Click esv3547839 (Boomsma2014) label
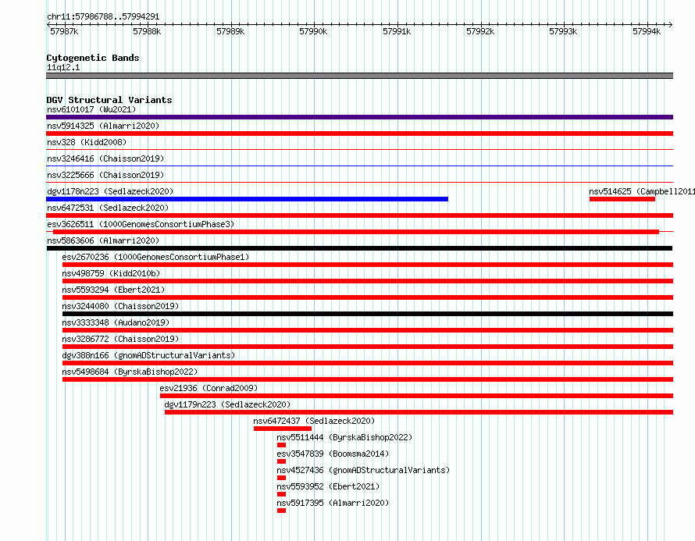The height and width of the screenshot is (541, 695). [x=333, y=454]
